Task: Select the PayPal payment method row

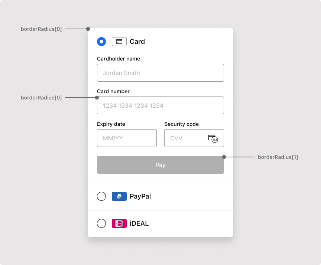Action: pyautogui.click(x=160, y=196)
